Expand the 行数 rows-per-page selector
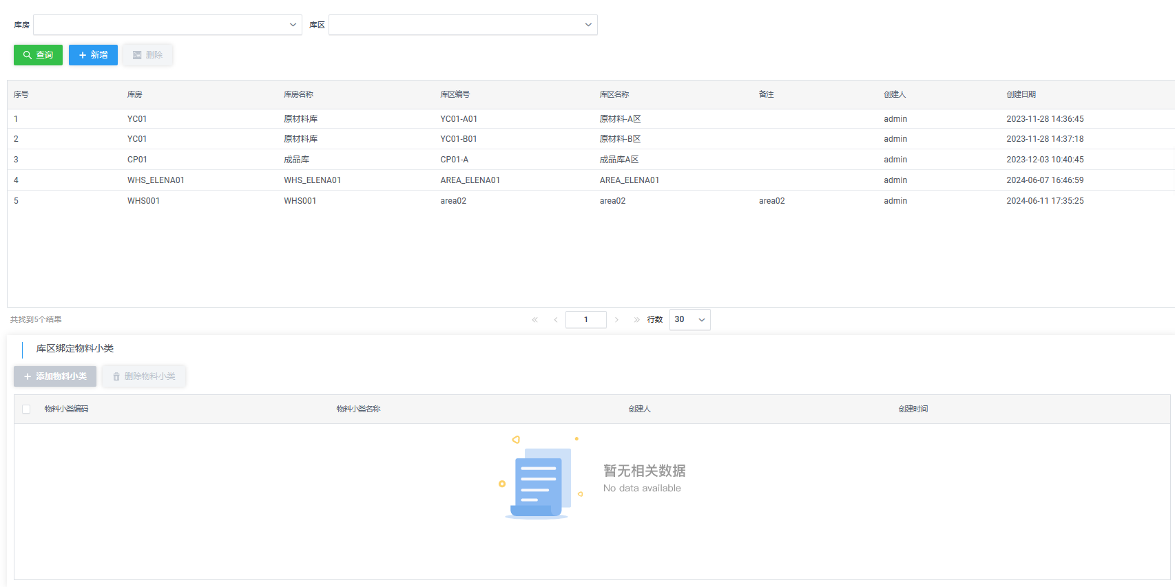This screenshot has width=1175, height=587. point(689,319)
